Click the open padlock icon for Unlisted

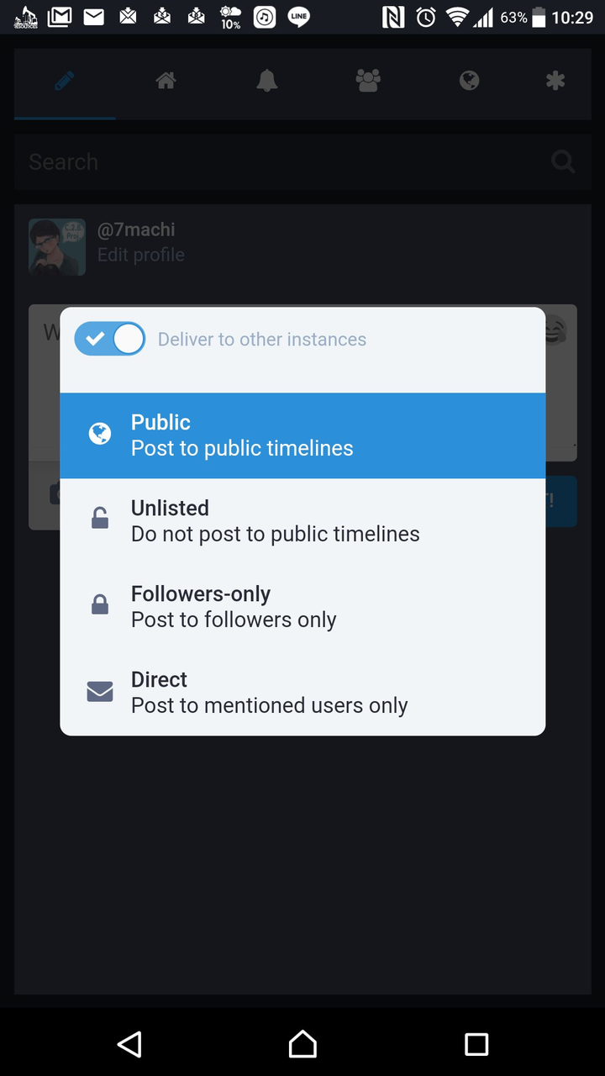click(x=100, y=520)
